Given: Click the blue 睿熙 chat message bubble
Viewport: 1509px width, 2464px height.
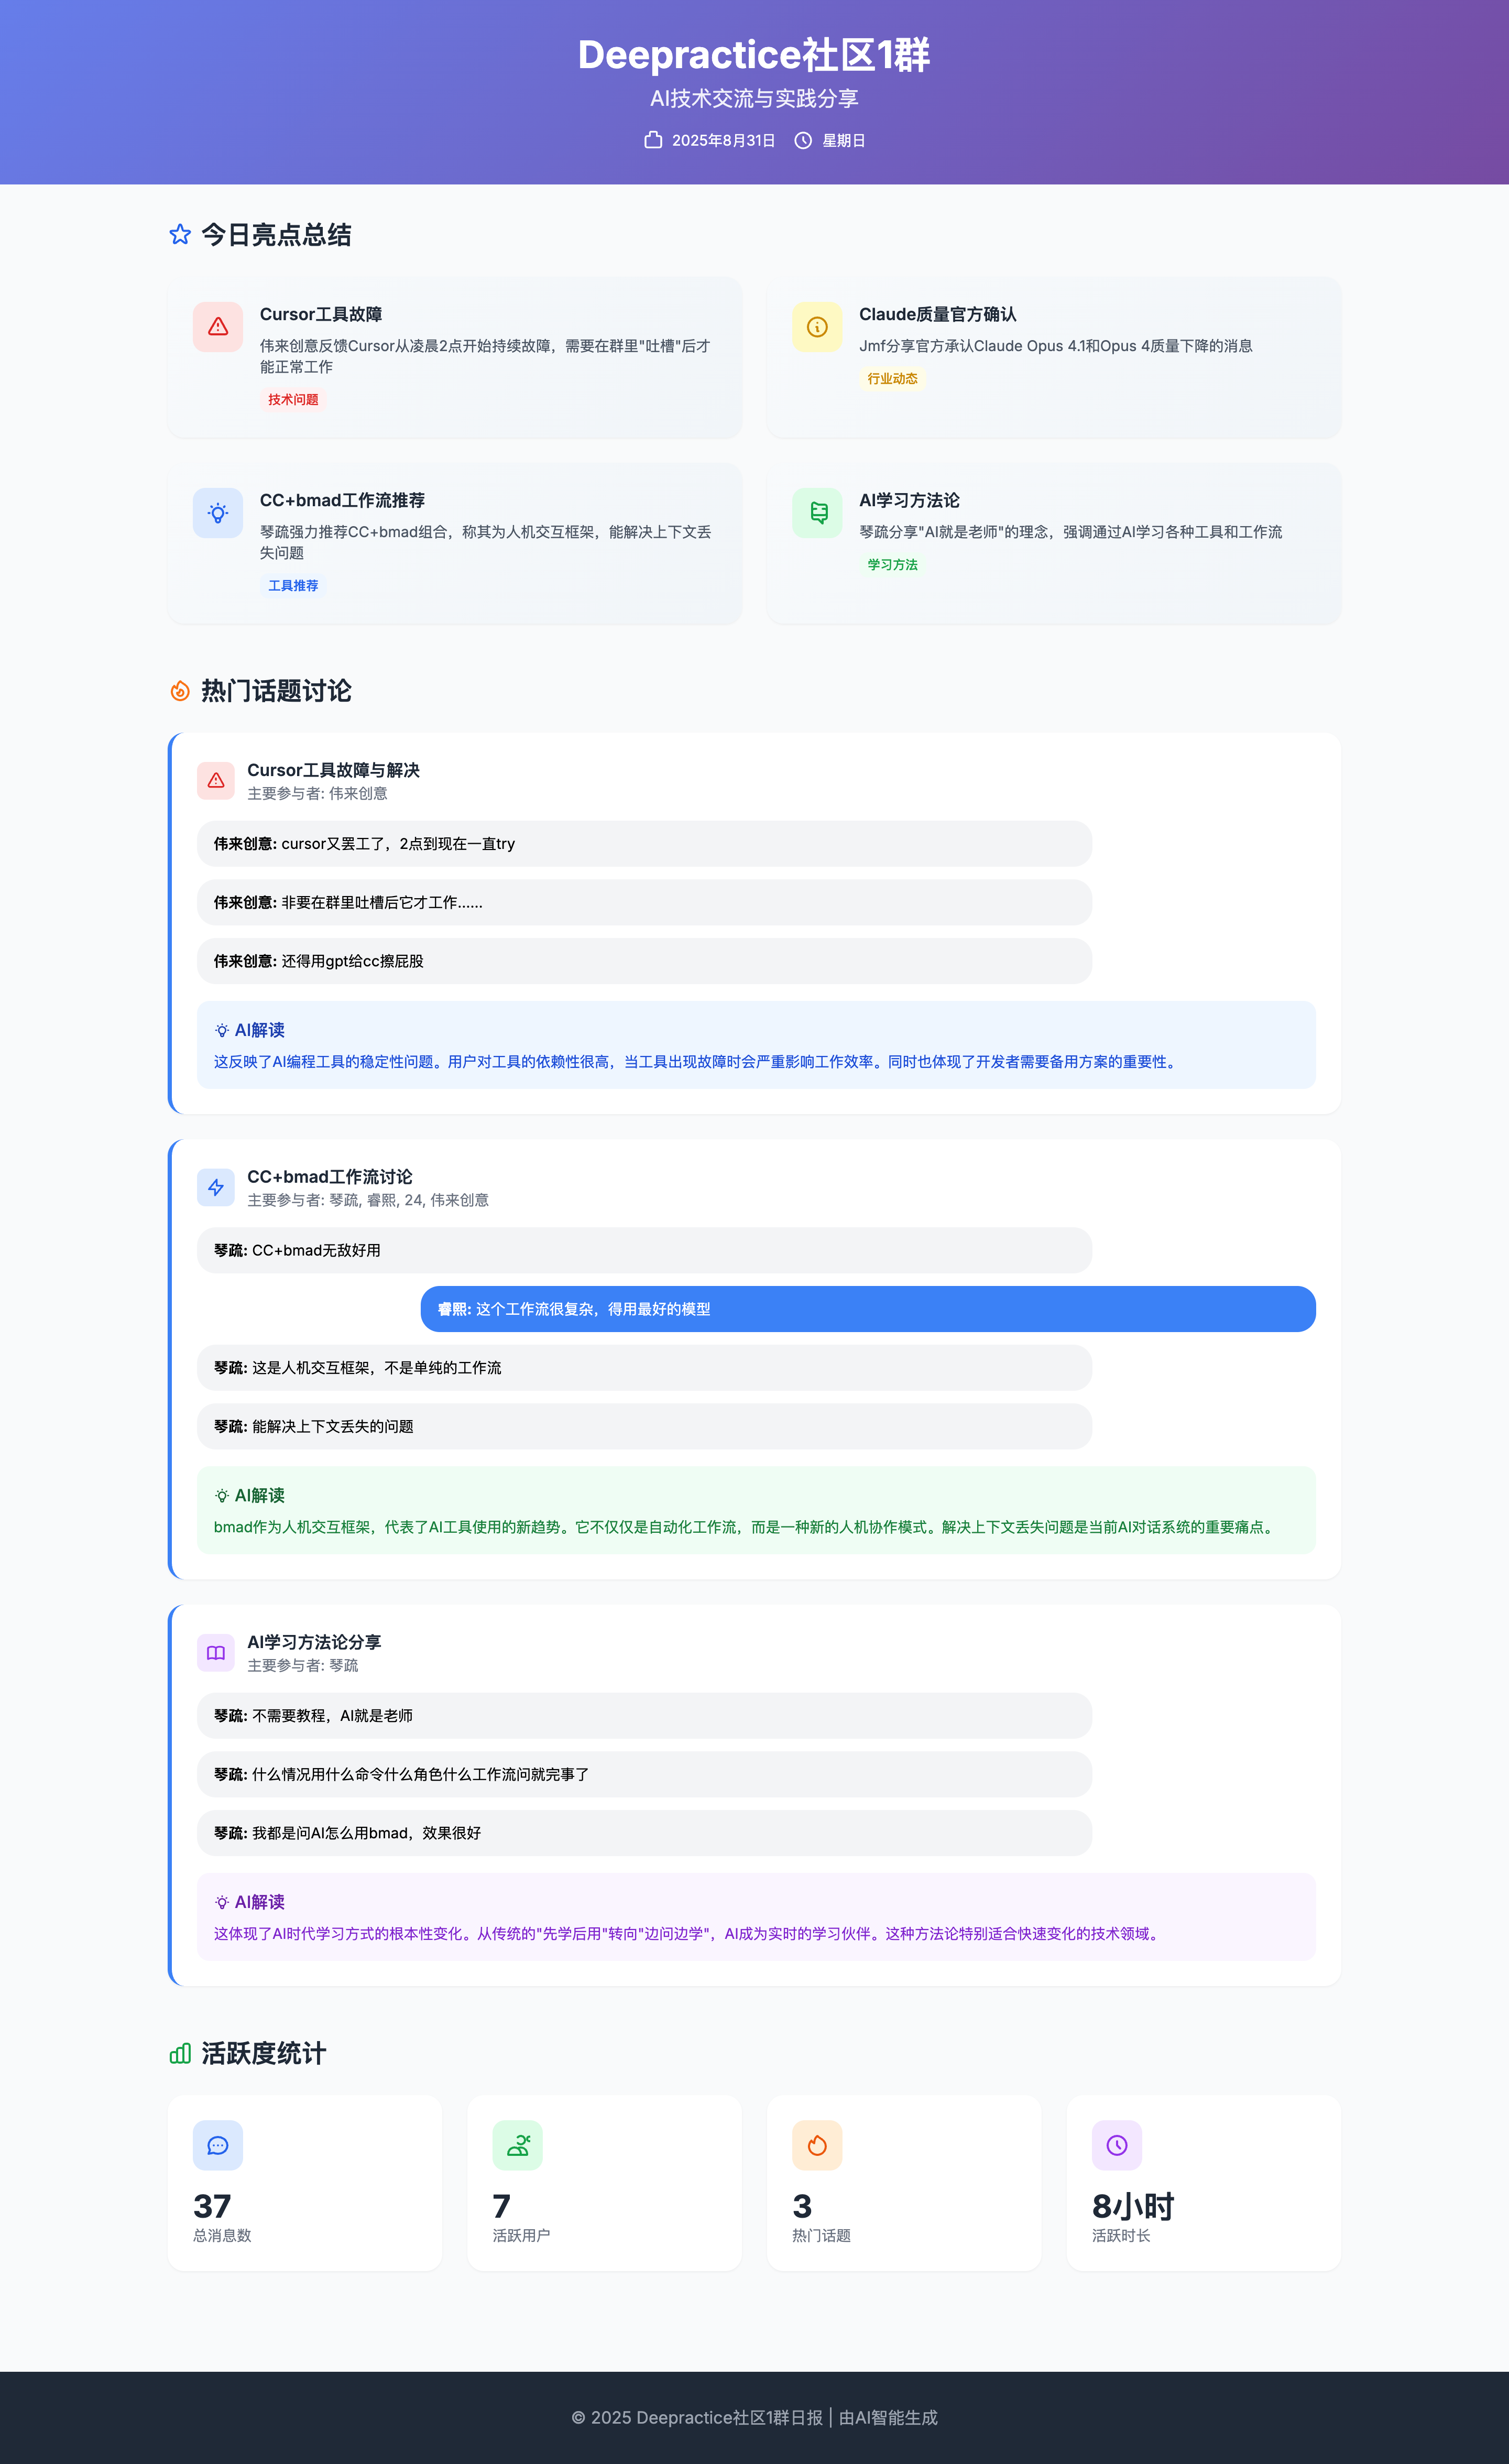Looking at the screenshot, I should click(867, 1309).
